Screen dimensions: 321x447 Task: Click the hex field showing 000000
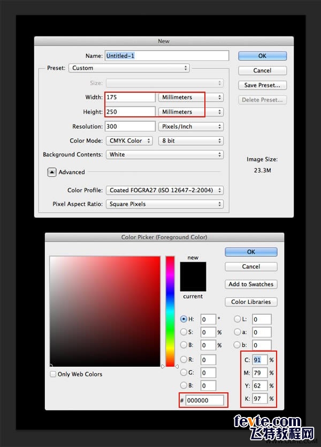pos(204,400)
